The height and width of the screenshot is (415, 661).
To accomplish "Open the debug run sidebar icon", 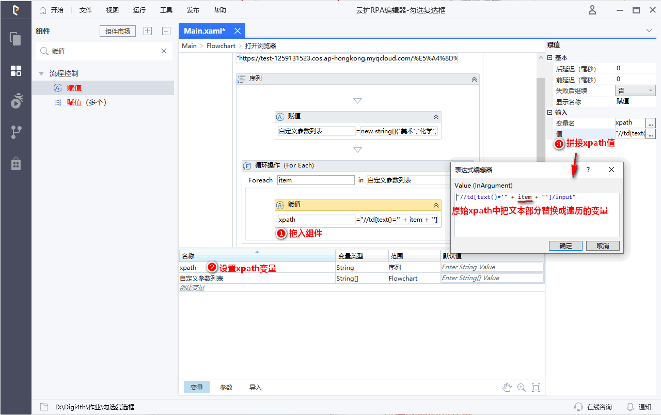I will (15, 101).
